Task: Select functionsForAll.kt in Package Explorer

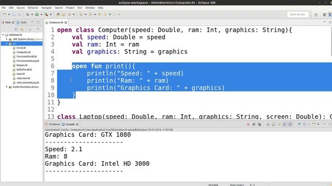Action: click(26, 56)
